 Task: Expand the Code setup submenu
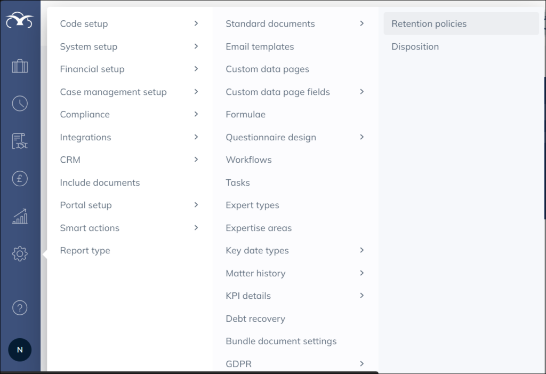(x=129, y=23)
